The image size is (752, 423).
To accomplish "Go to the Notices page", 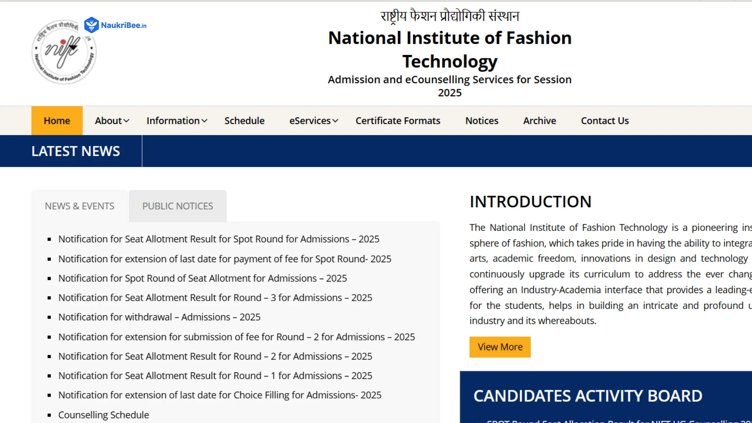I will coord(481,121).
